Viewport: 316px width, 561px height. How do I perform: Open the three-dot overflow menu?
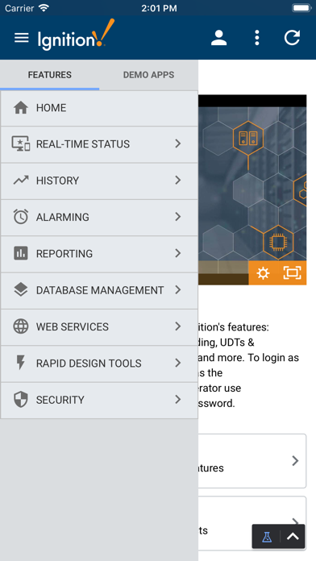point(256,38)
